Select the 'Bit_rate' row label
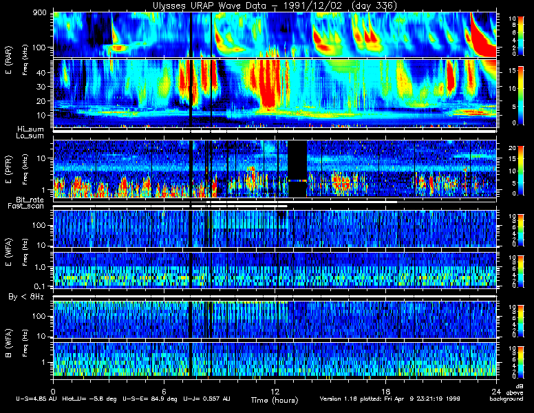The height and width of the screenshot is (413, 534). (x=30, y=200)
